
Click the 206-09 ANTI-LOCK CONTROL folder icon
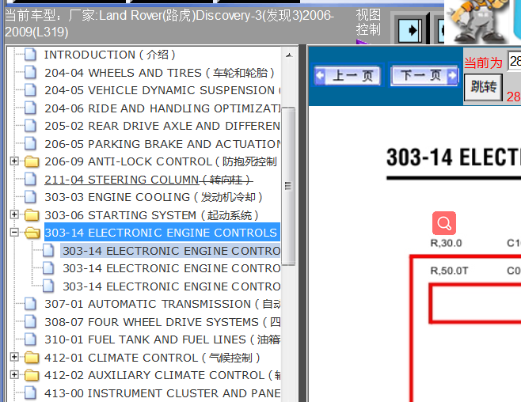pyautogui.click(x=32, y=161)
